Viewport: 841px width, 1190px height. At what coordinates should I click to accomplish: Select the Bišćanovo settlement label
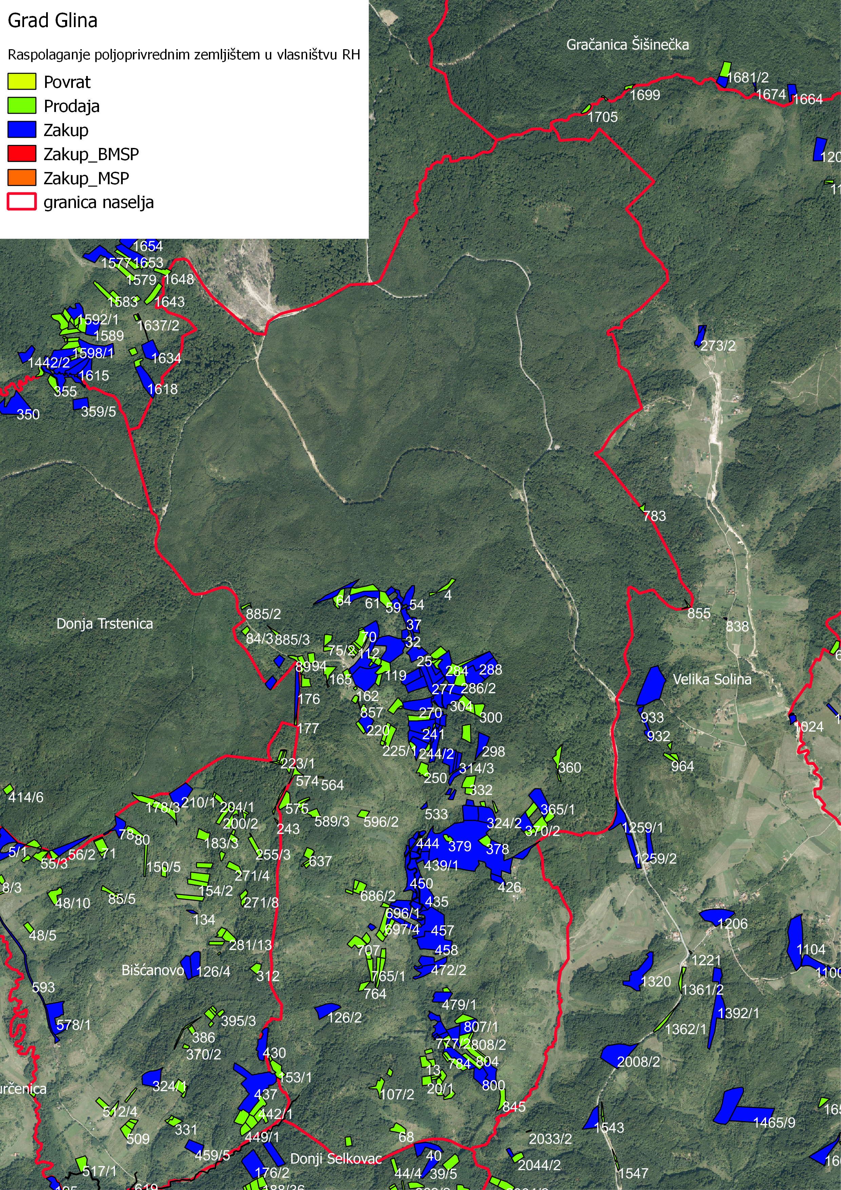(153, 970)
